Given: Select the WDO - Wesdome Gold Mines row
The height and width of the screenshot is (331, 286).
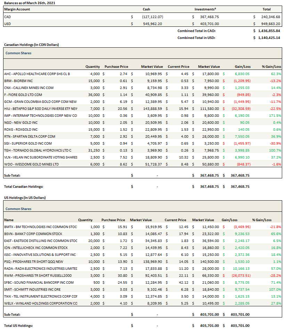Looking at the screenshot, I should point(31,164).
